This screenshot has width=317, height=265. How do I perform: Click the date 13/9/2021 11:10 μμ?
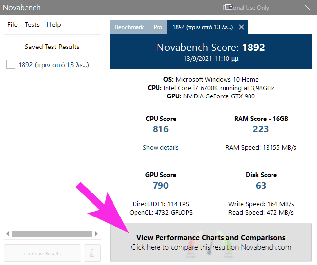(x=211, y=59)
